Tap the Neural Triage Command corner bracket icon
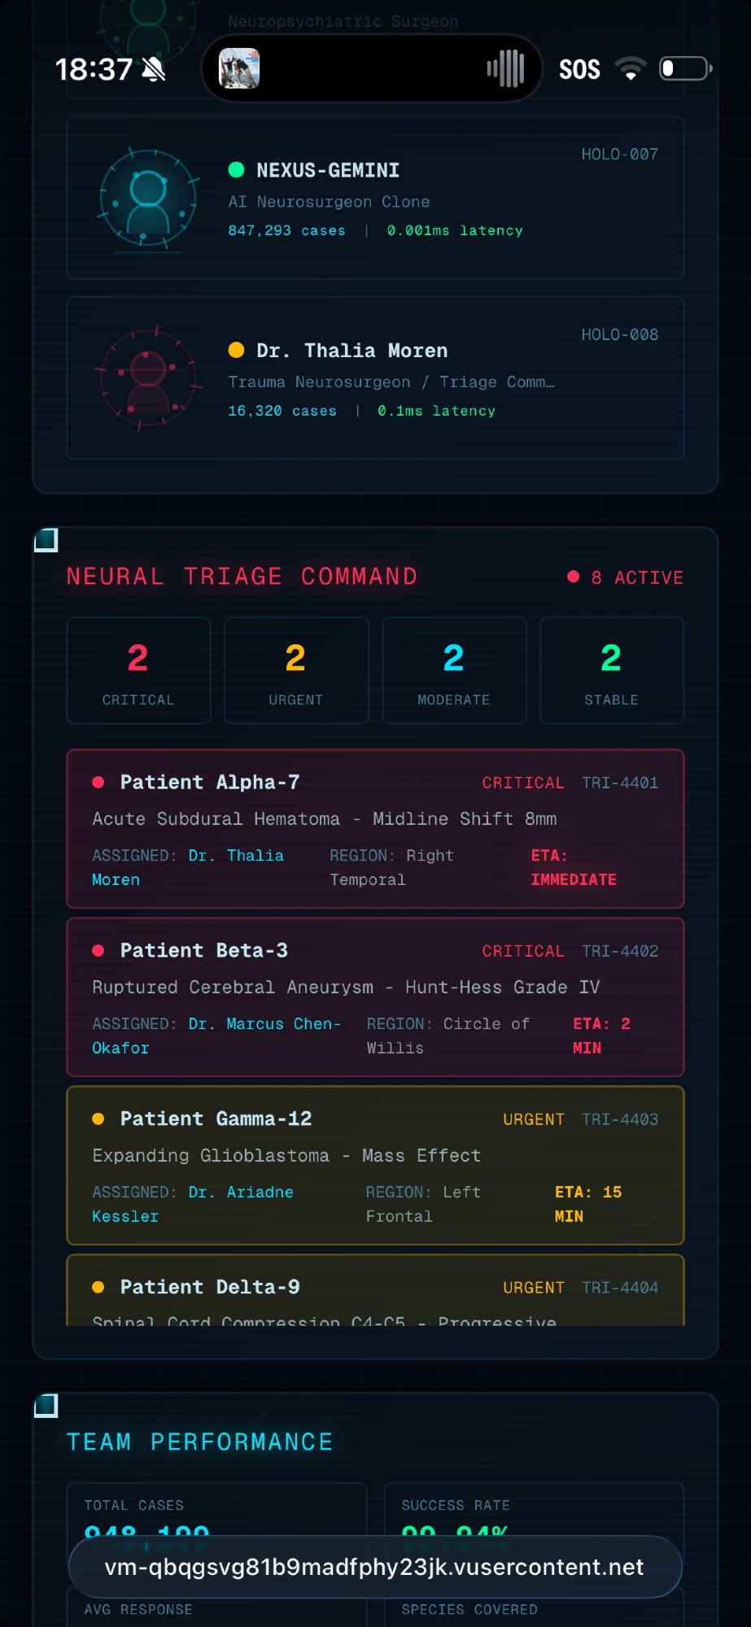The width and height of the screenshot is (751, 1627). pos(46,539)
